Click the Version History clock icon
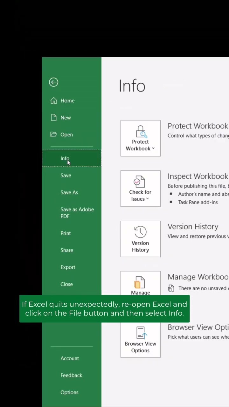229x407 pixels. 140,232
